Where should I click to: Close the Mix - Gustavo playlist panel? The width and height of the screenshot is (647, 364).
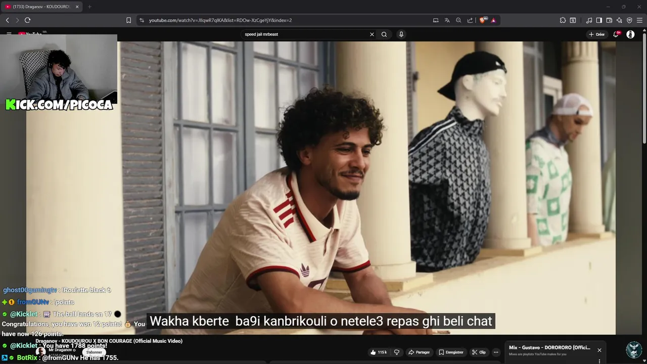[x=599, y=350]
